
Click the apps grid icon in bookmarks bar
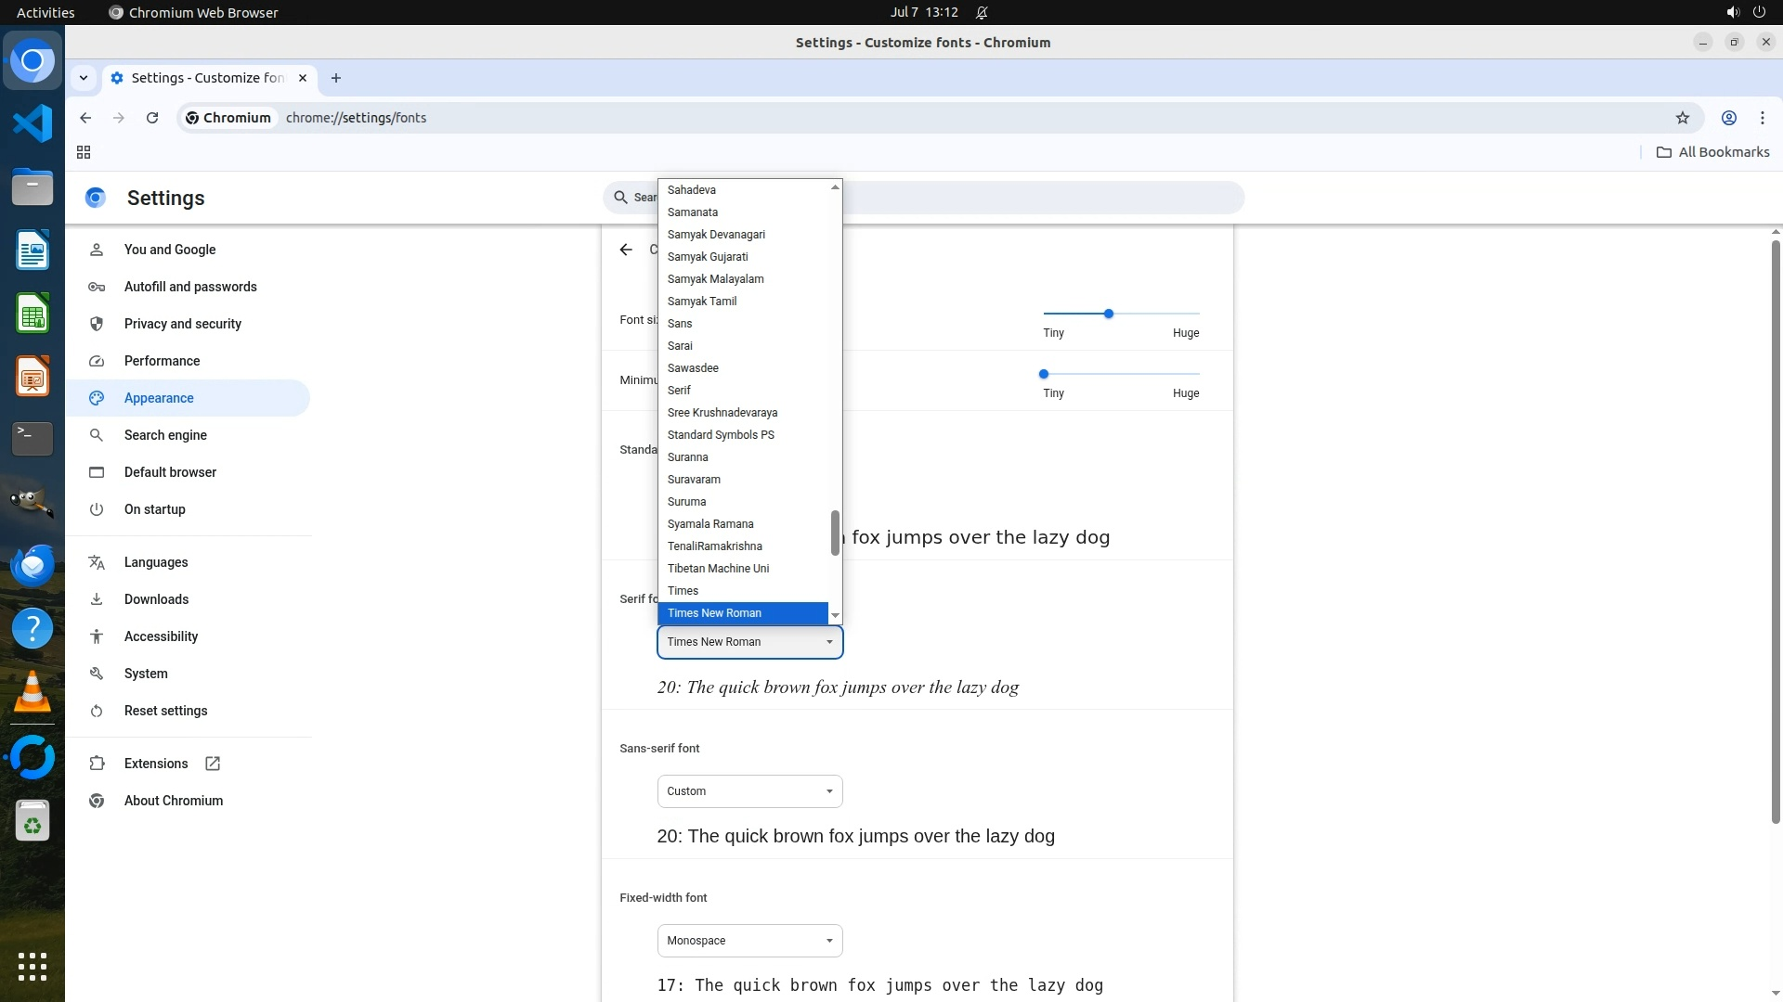84,152
